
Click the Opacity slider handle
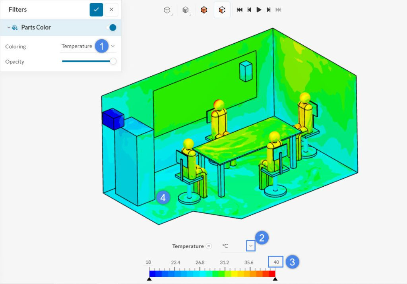coord(113,61)
